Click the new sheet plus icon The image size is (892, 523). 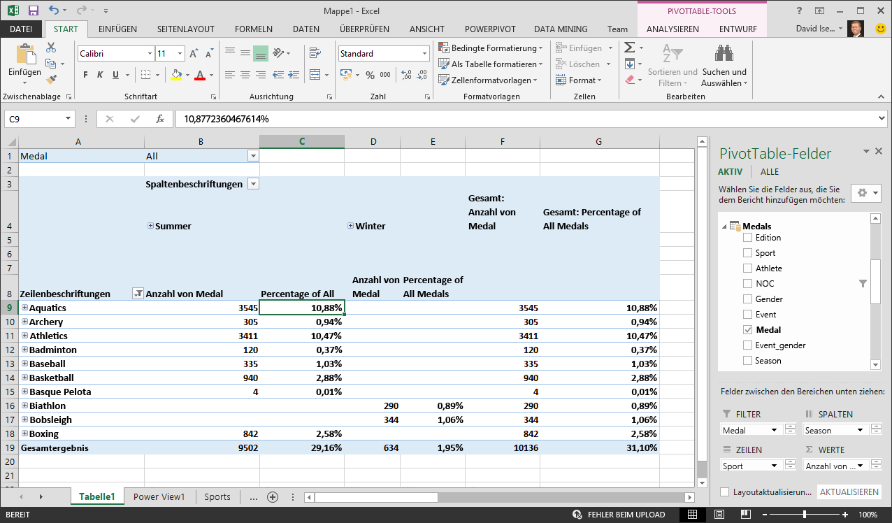point(273,497)
